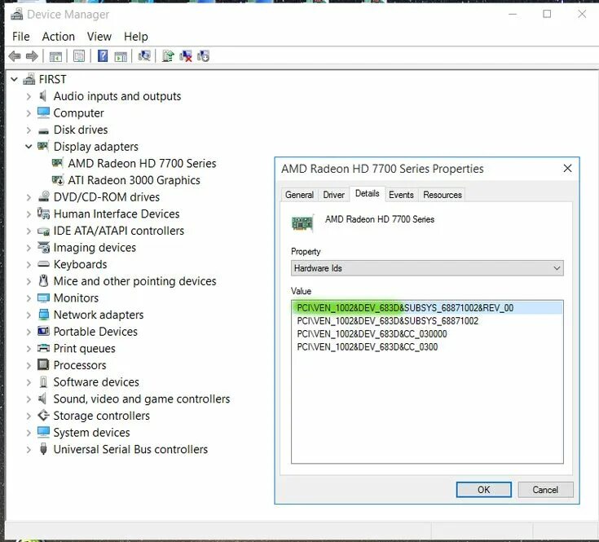Screen dimensions: 599x542
Task: Expand the Software devices node
Action: point(29,382)
